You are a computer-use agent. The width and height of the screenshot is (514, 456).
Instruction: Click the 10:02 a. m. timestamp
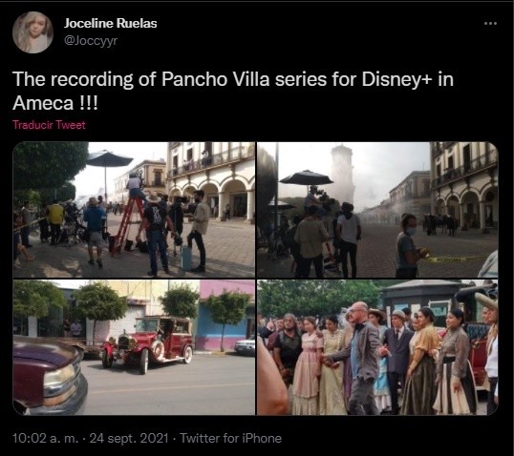click(46, 438)
